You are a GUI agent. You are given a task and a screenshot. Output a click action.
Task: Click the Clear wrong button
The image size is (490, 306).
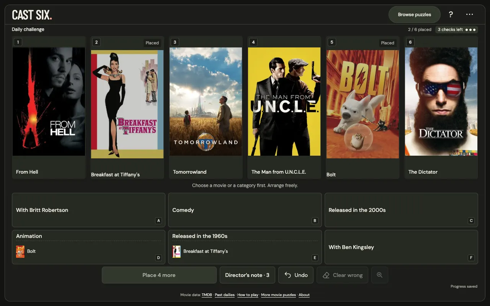pyautogui.click(x=343, y=275)
